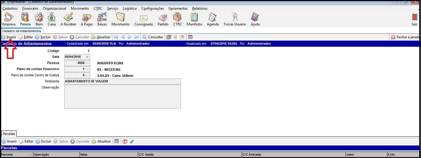Click the paperclip attachment icon
The width and height of the screenshot is (421, 158).
(x=176, y=37)
